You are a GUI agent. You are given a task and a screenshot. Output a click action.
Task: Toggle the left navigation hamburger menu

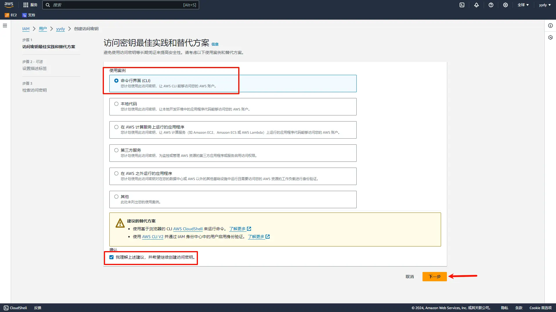(5, 26)
